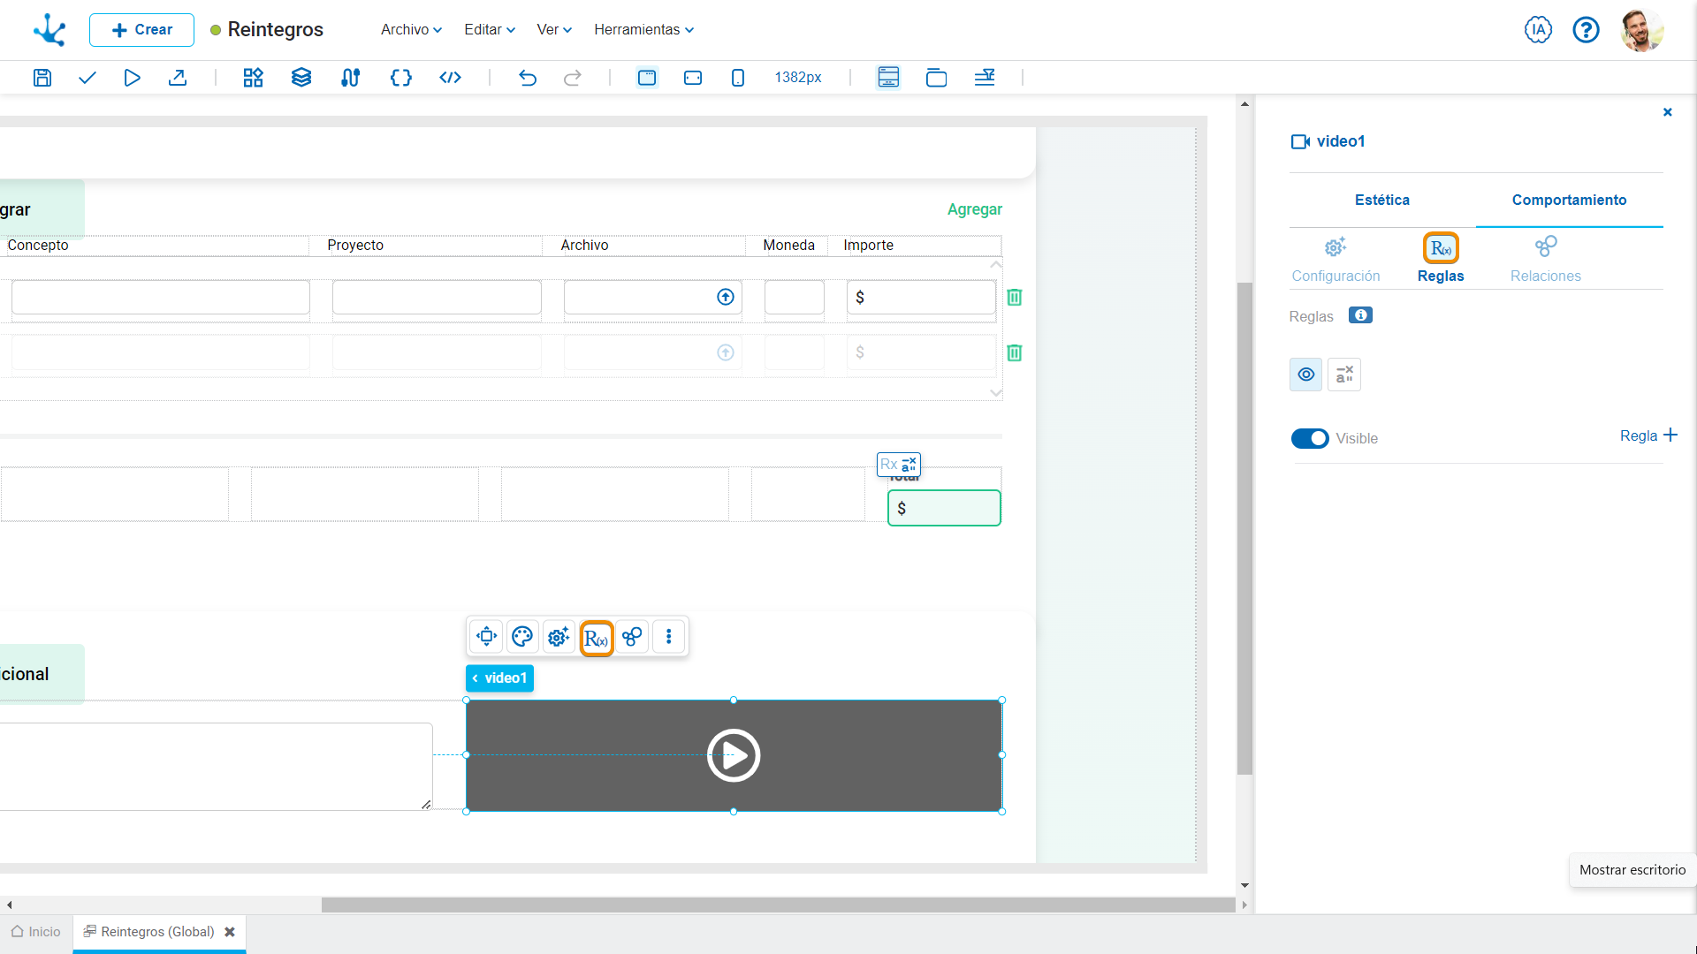Open relations icon on video1 toolbar
Image resolution: width=1697 pixels, height=954 pixels.
click(x=632, y=636)
